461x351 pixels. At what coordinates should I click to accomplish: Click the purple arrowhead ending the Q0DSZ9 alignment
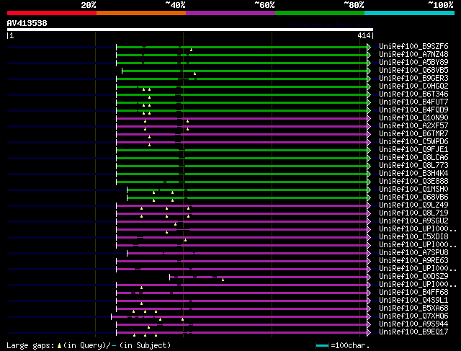369,277
